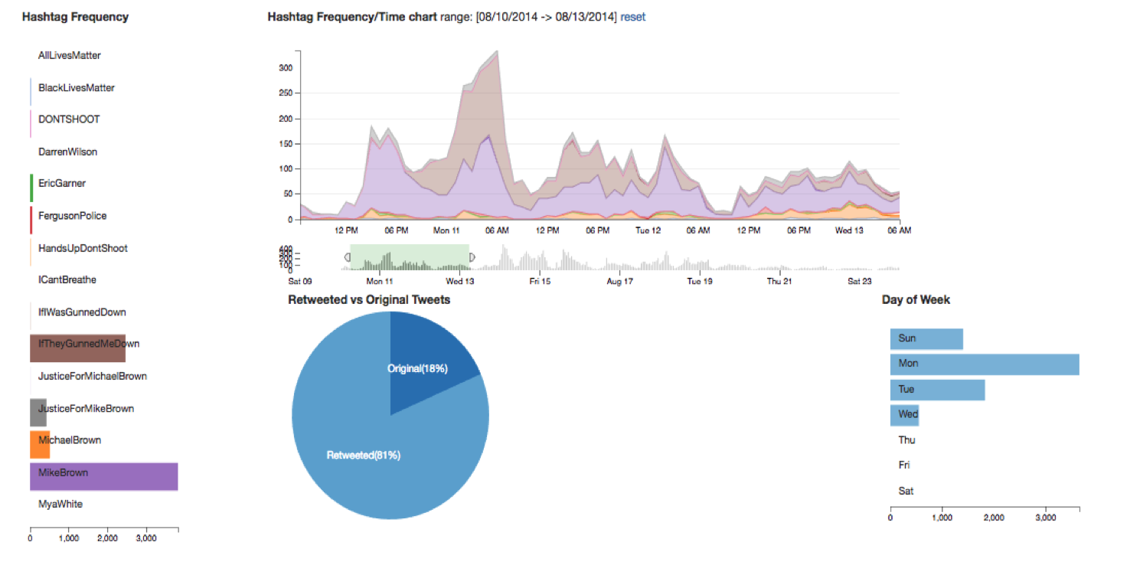Select the IfTheyGunnedMeDown brown bar
The image size is (1130, 565).
click(x=77, y=348)
